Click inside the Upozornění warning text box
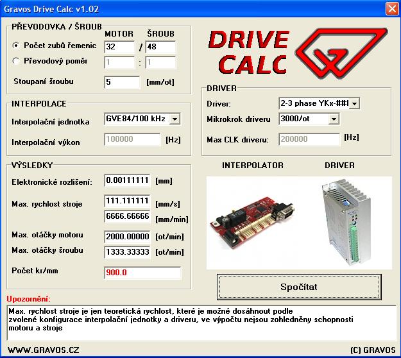The width and height of the screenshot is (401, 358). pyautogui.click(x=201, y=322)
